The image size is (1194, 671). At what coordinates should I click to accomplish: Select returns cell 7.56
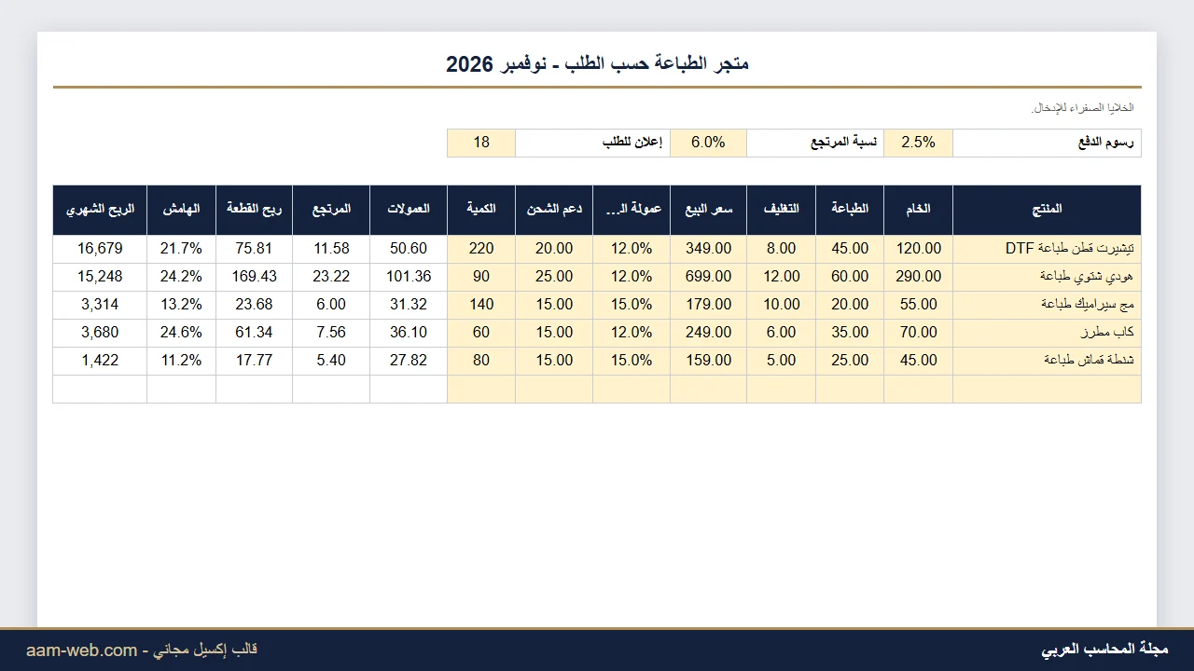(x=331, y=333)
